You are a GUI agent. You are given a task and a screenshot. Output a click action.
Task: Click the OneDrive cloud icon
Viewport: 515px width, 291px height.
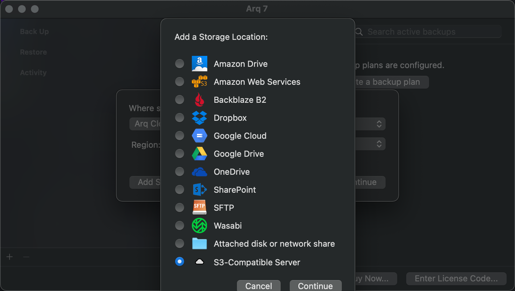click(199, 172)
